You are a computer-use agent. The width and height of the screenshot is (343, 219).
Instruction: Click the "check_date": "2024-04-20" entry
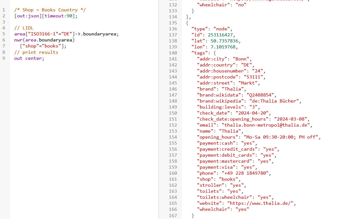click(234, 113)
